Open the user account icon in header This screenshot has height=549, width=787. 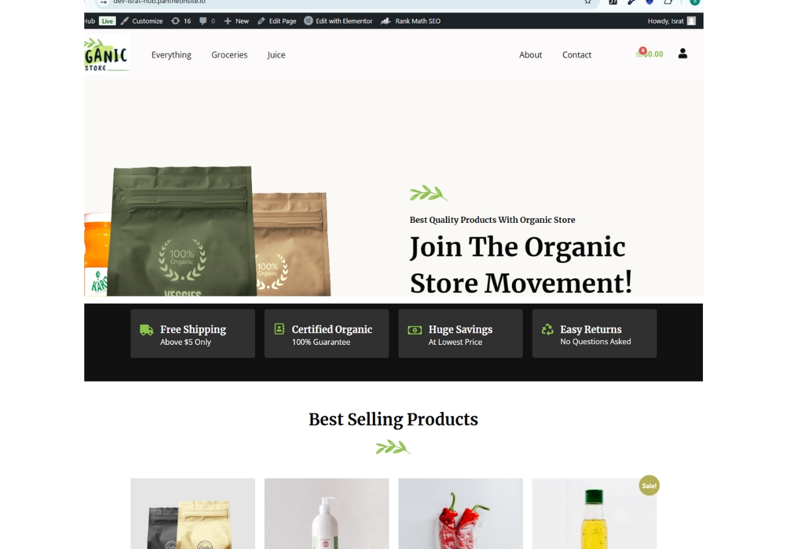pos(682,53)
